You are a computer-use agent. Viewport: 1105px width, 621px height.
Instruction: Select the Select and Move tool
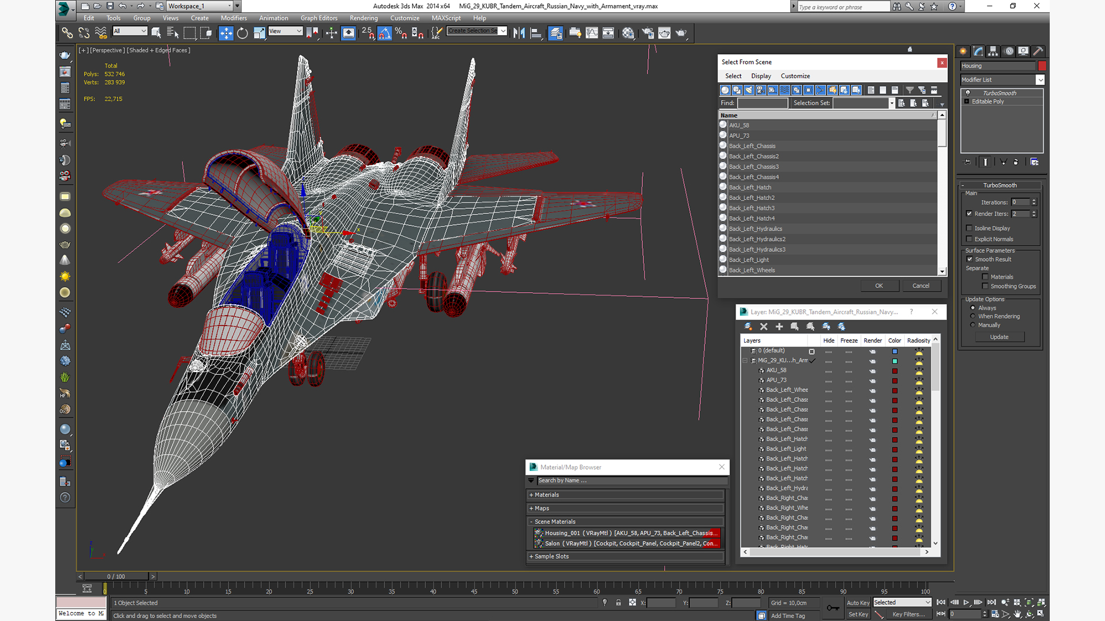point(226,33)
